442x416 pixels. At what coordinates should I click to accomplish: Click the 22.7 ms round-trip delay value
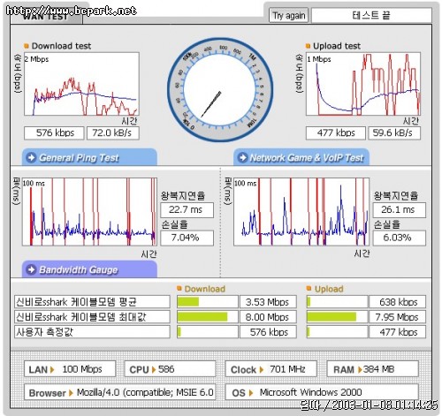tap(187, 210)
